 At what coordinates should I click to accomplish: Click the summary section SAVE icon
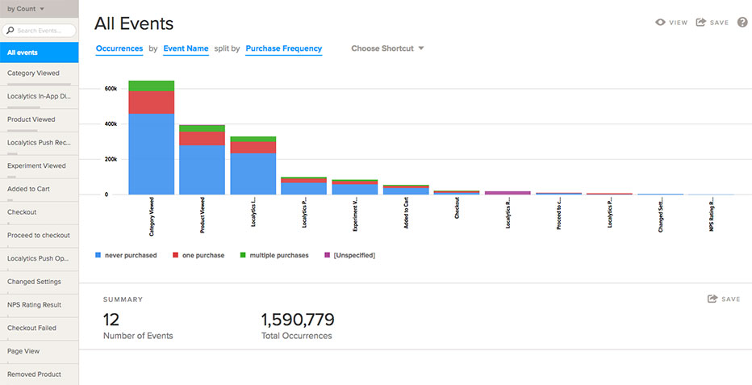[712, 299]
